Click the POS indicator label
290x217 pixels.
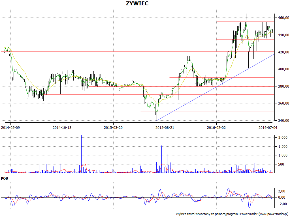click(x=5, y=179)
